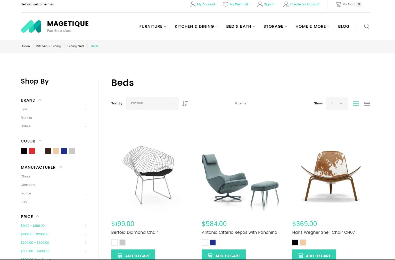This screenshot has width=395, height=260.
Task: Open the Furniture menu
Action: [x=153, y=26]
